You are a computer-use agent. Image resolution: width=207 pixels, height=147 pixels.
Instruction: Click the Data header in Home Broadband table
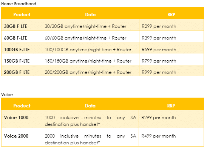(x=90, y=14)
